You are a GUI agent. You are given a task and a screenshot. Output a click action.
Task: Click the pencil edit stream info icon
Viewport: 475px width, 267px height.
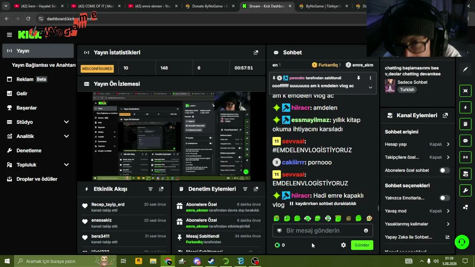coord(465,69)
